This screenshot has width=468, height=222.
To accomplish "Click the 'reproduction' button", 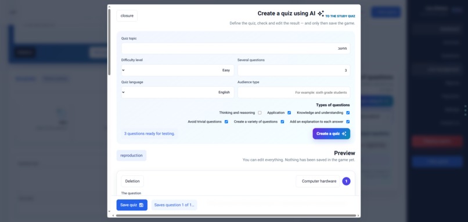I will point(131,156).
